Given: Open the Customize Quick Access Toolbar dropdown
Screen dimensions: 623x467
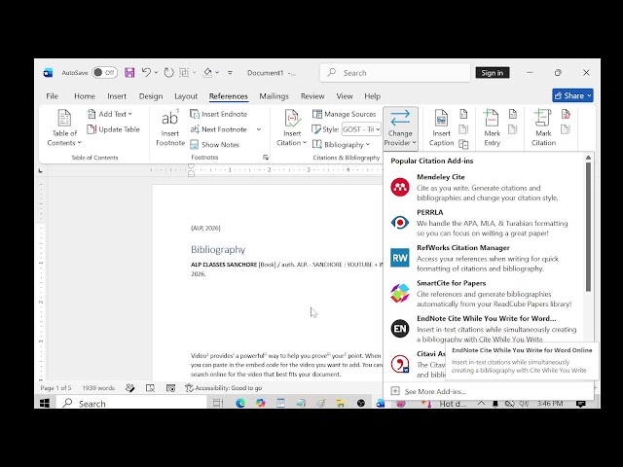Looking at the screenshot, I should click(230, 73).
